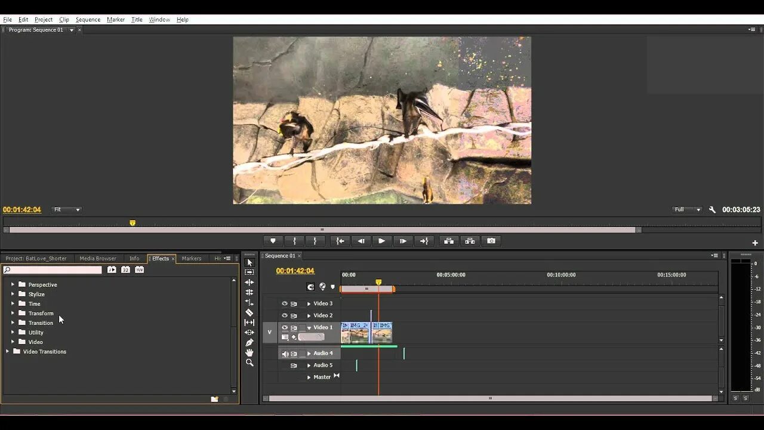Switch to the Media Browser tab
The image size is (764, 430).
(98, 259)
